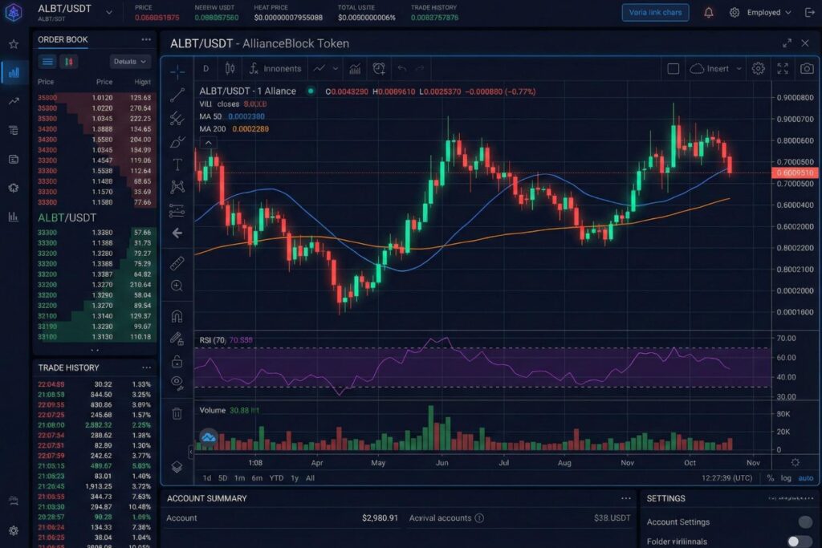Open the Employed account dropdown

pos(769,12)
